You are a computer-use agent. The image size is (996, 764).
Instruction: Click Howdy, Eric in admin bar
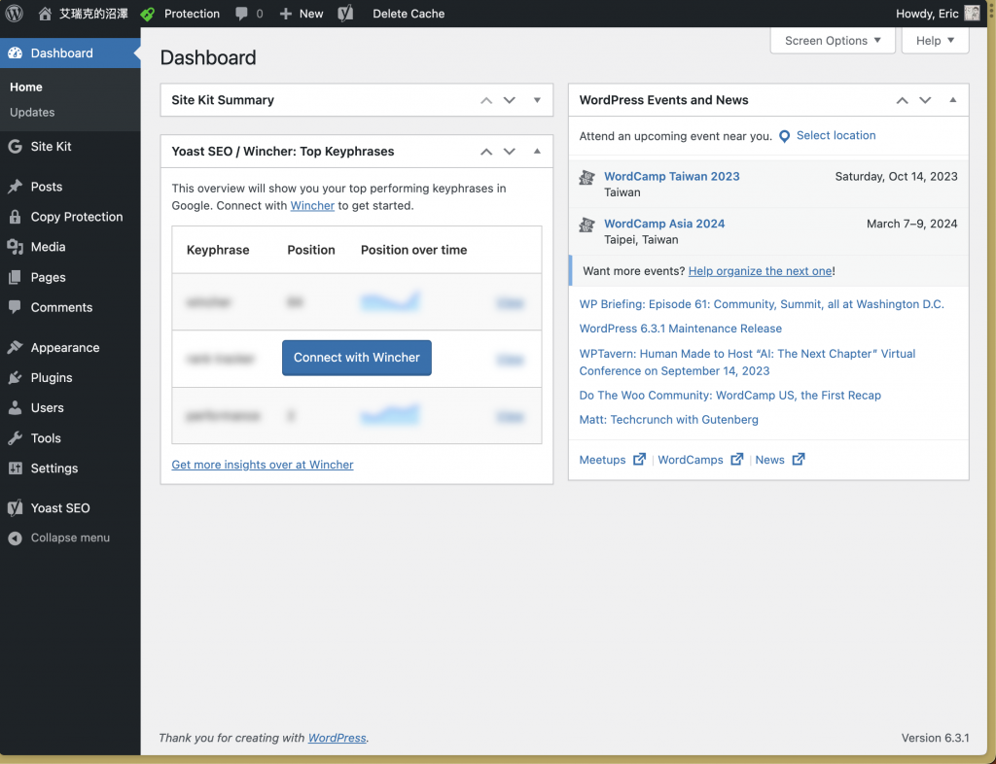927,14
